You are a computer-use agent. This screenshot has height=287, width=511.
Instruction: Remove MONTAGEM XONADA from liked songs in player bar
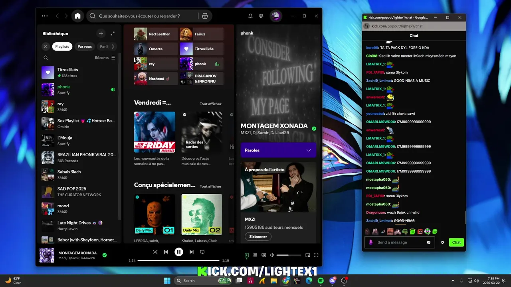coord(105,255)
